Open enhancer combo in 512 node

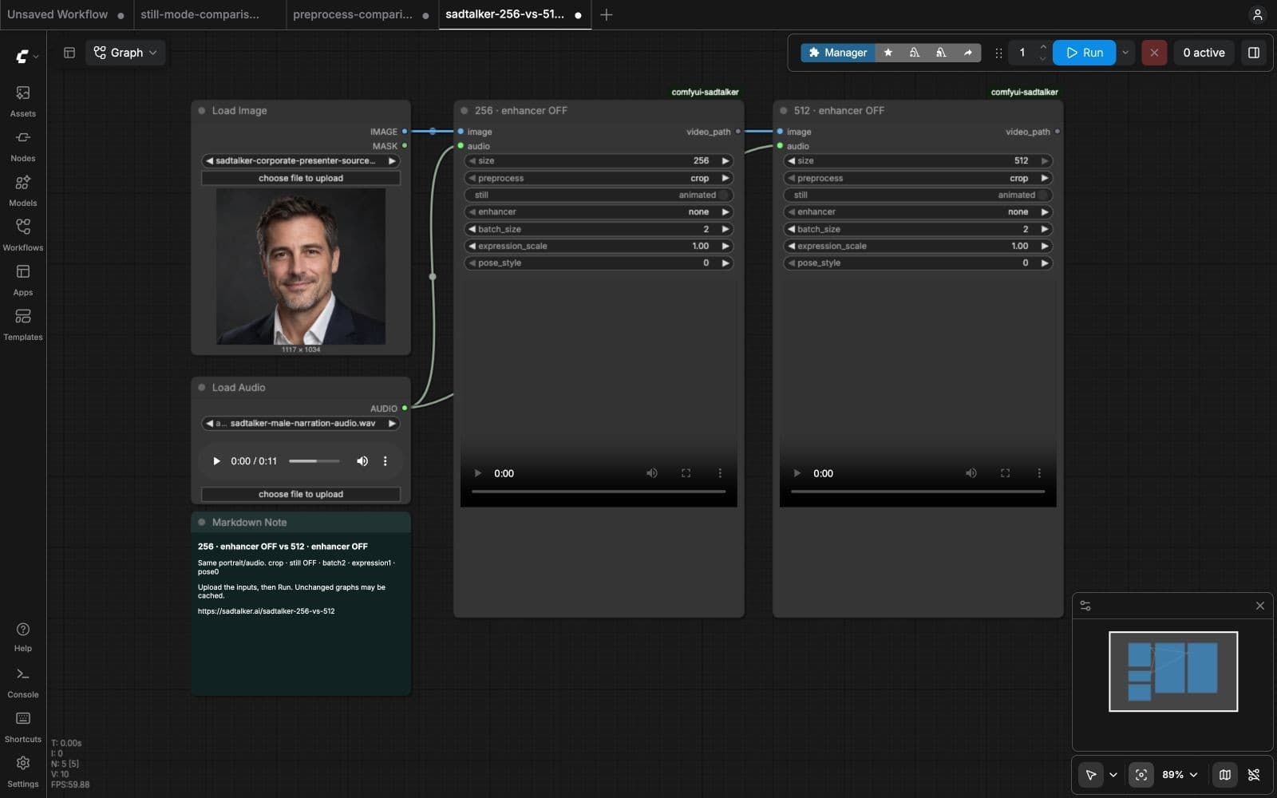(x=918, y=211)
